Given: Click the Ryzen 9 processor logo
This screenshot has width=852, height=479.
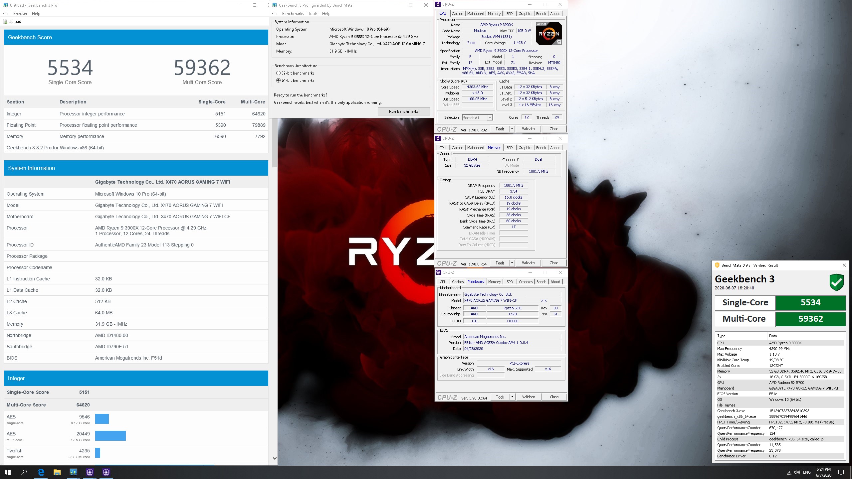Looking at the screenshot, I should [549, 34].
